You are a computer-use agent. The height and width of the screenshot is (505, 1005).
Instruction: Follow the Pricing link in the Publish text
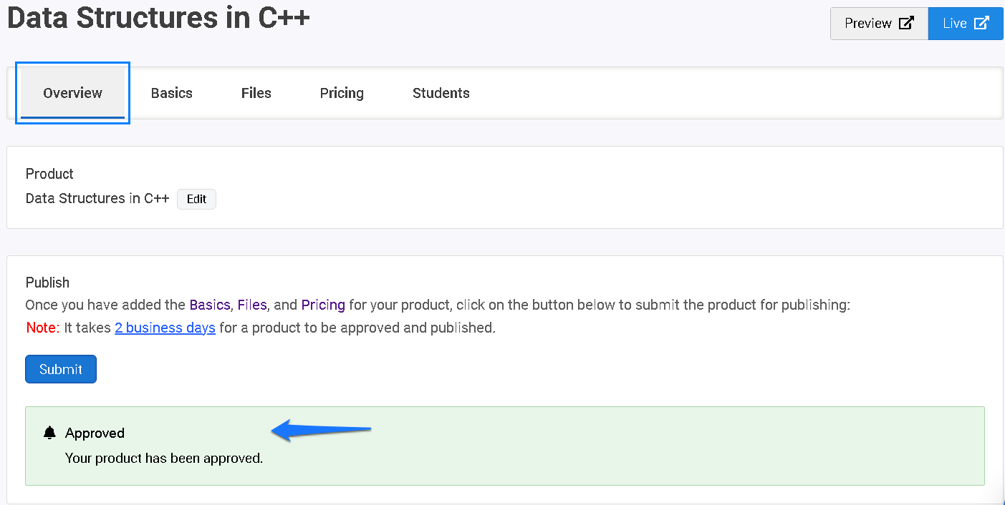coord(323,305)
